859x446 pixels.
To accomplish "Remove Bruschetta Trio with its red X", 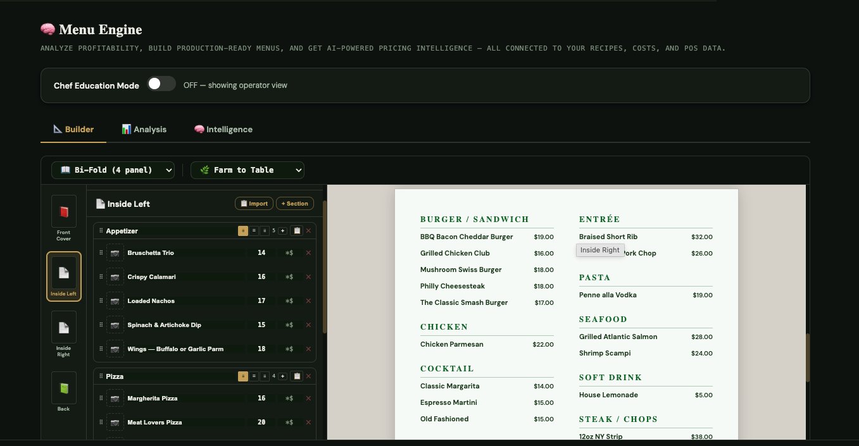I will point(308,253).
